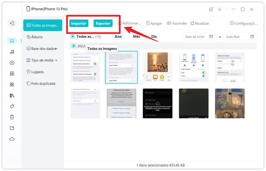Click the Importar button
This screenshot has height=171, width=266.
pos(79,24)
